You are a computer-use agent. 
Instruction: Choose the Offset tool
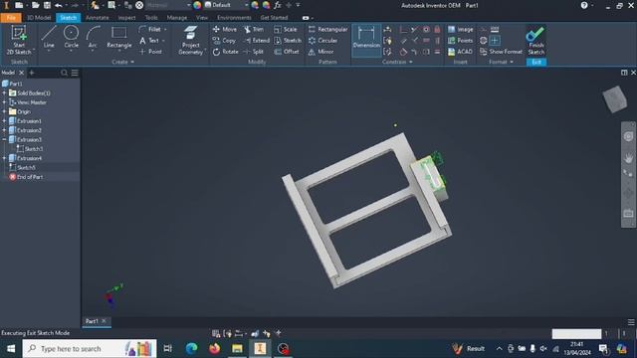point(287,52)
